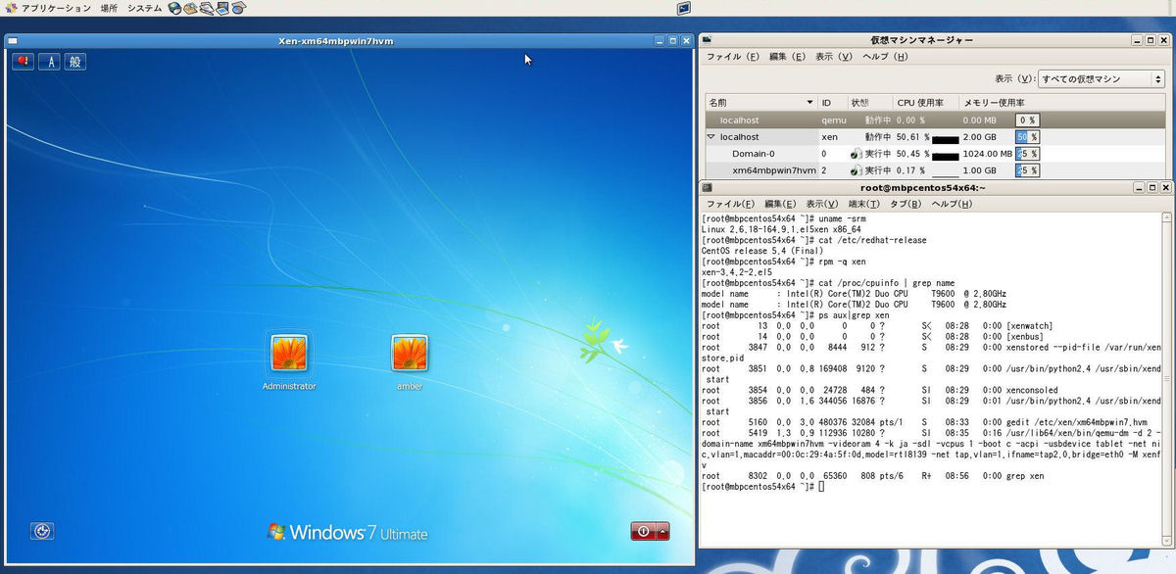The image size is (1176, 574).
Task: Expand the shutdown options arrow
Action: [663, 531]
